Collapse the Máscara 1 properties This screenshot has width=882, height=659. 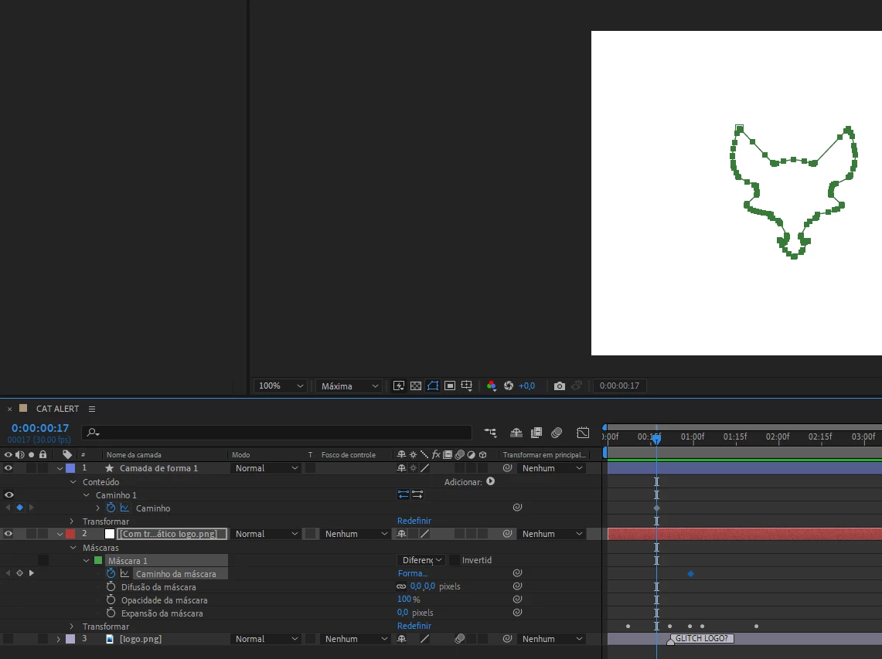[86, 561]
